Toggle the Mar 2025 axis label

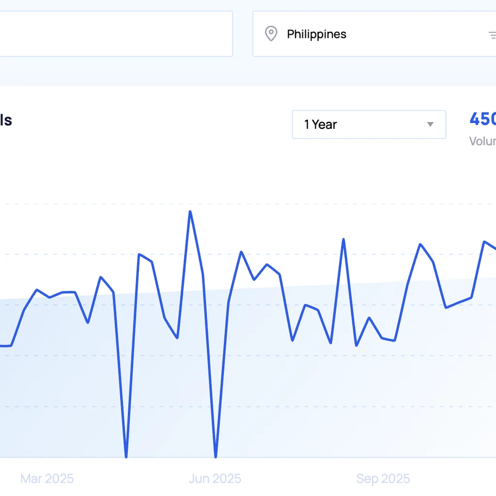[46, 479]
